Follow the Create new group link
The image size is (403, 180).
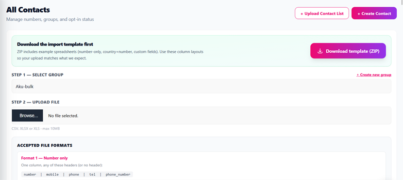[374, 75]
